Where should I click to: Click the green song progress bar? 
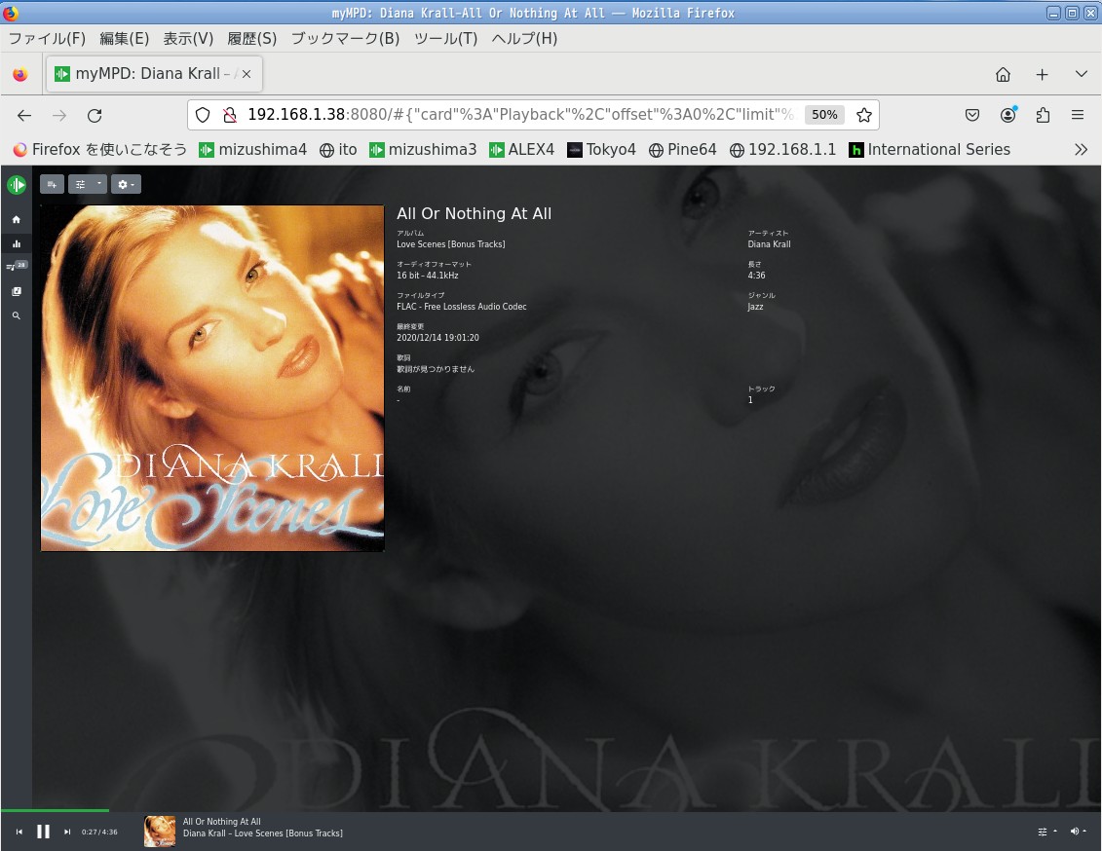click(x=55, y=810)
